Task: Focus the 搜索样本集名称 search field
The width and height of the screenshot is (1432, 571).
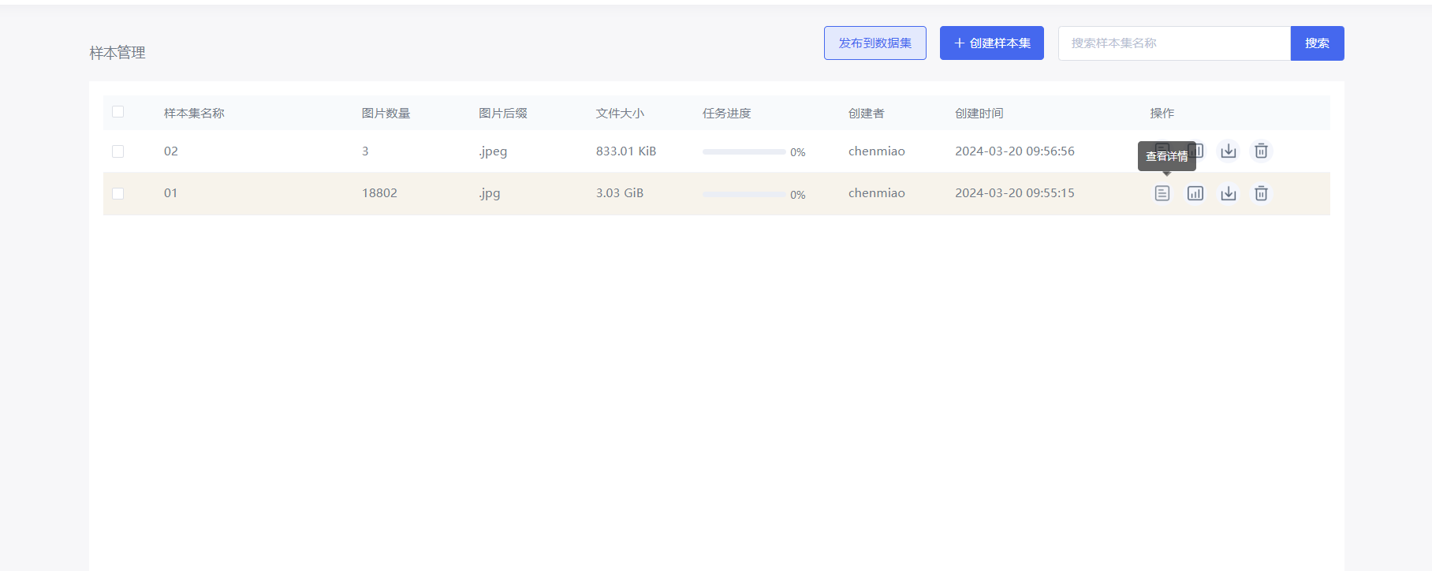Action: [x=1173, y=43]
